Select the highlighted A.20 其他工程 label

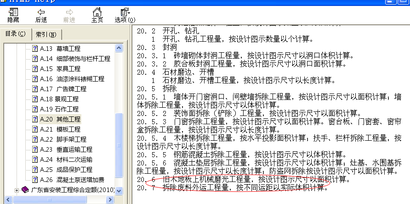pos(60,119)
